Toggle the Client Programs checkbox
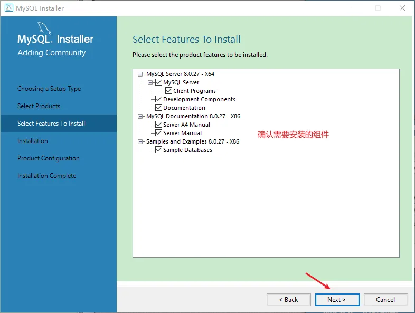415x313 pixels. [x=169, y=91]
